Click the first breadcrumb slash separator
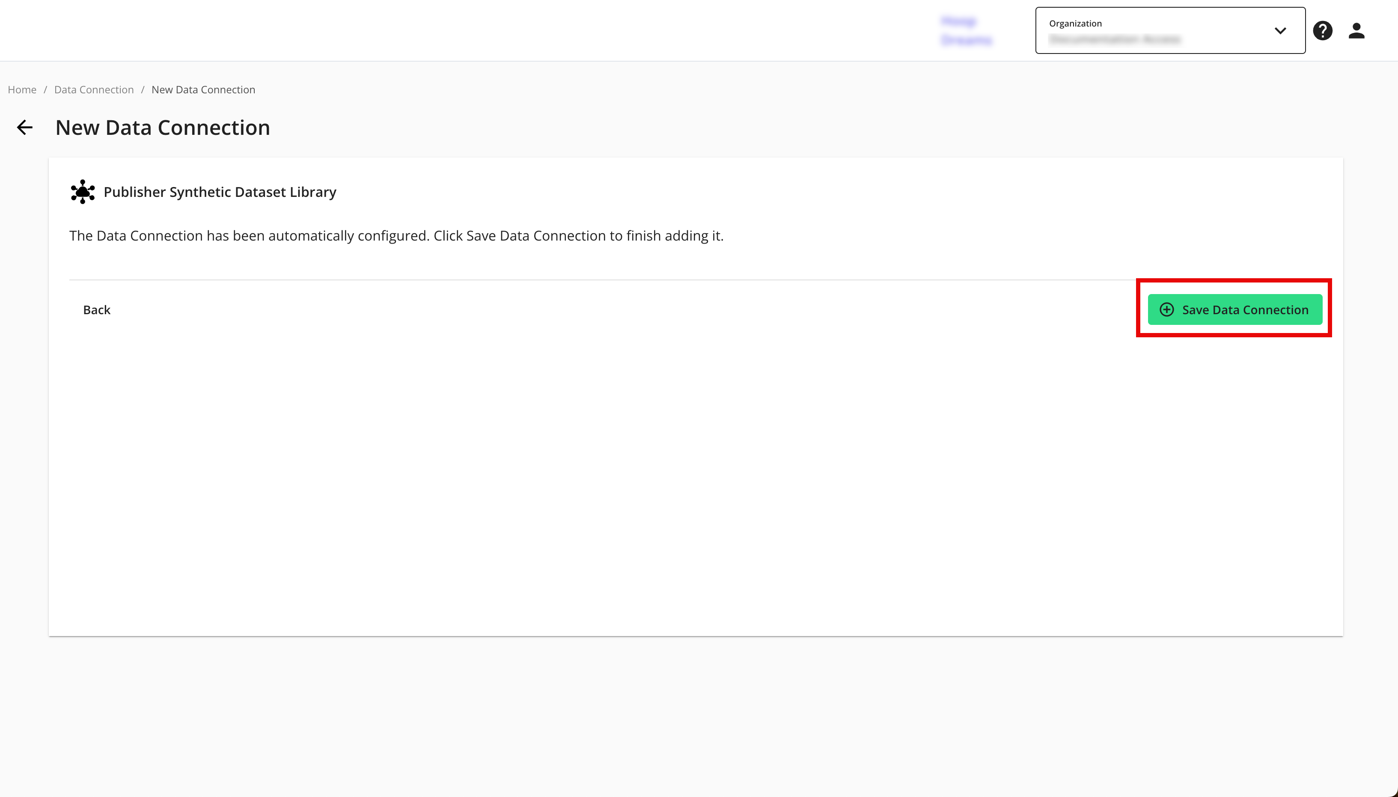Viewport: 1398px width, 797px height. [45, 90]
